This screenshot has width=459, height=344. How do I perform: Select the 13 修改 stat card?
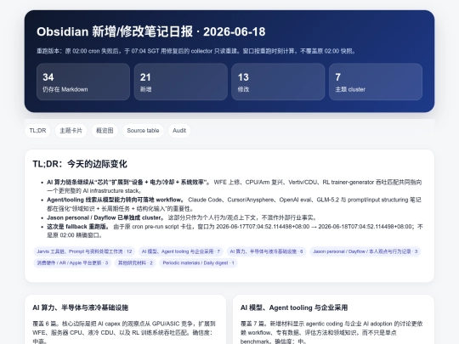[278, 82]
